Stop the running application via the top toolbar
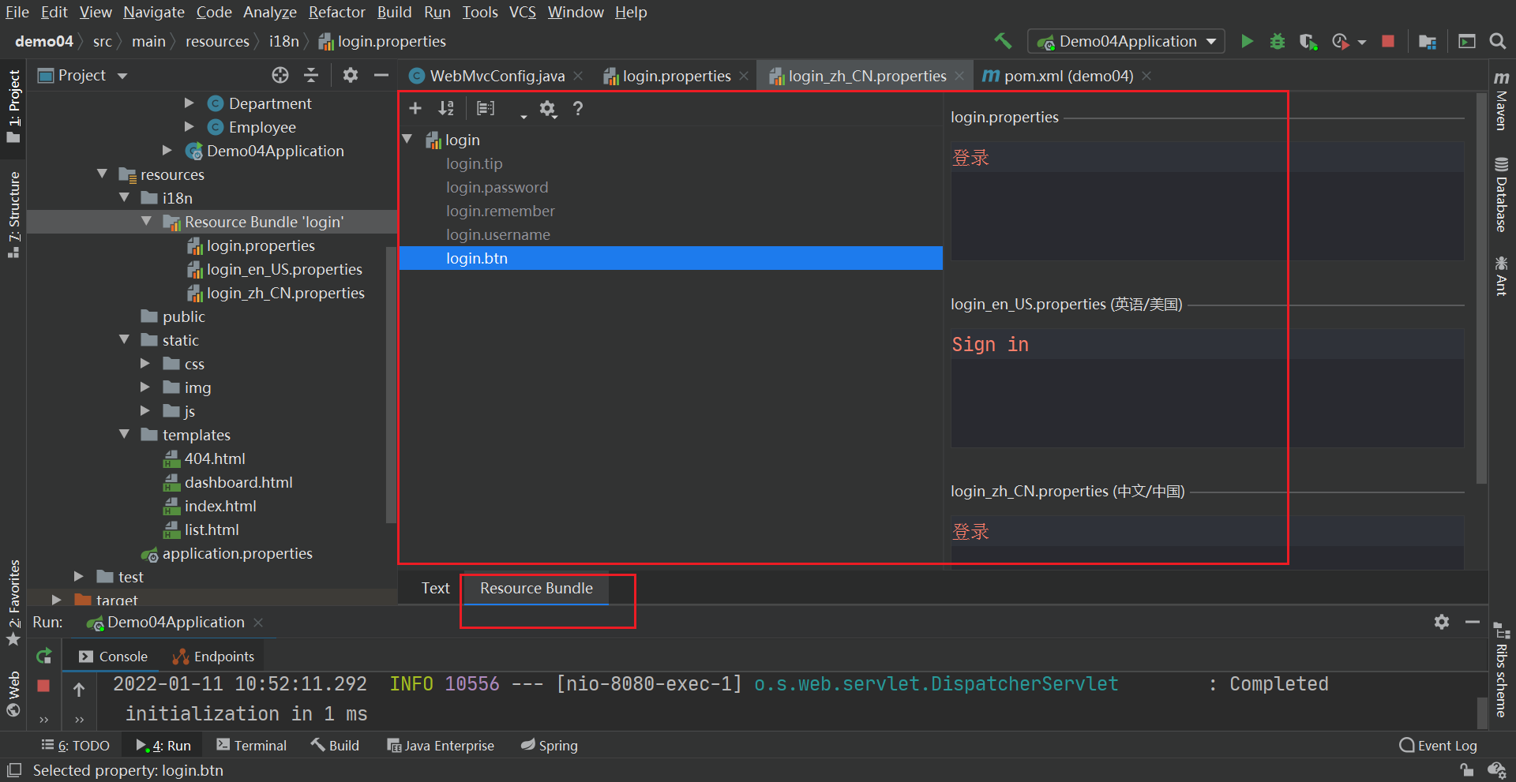 1388,41
